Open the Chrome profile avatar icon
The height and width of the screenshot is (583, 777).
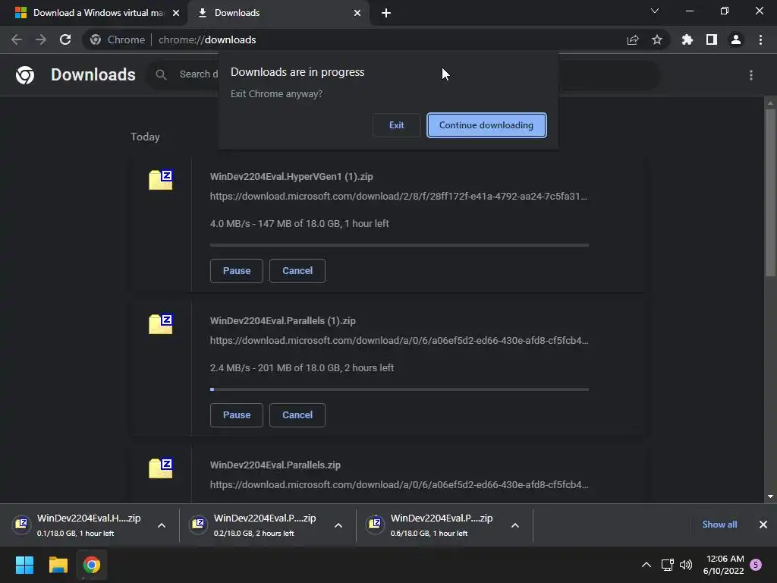[x=736, y=39]
